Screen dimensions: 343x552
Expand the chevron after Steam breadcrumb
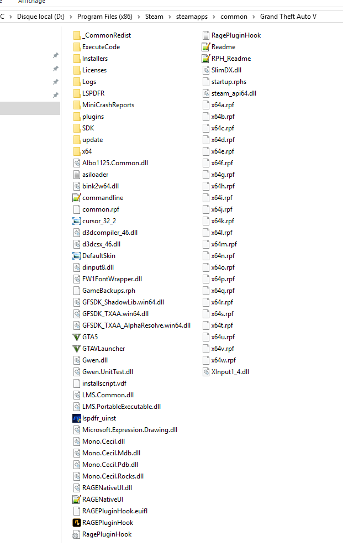point(170,17)
